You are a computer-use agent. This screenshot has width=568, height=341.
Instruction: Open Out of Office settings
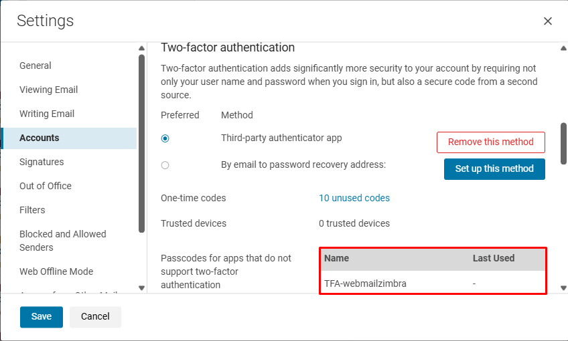click(x=46, y=186)
